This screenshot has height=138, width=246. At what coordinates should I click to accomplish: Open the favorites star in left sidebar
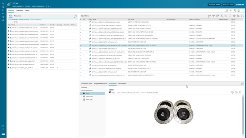[3, 17]
